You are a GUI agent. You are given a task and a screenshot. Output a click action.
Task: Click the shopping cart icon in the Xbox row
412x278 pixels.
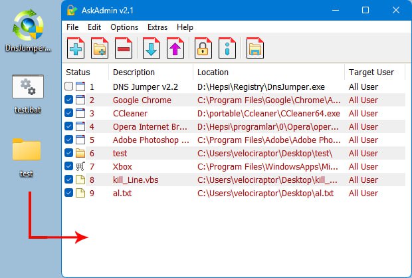(80, 166)
